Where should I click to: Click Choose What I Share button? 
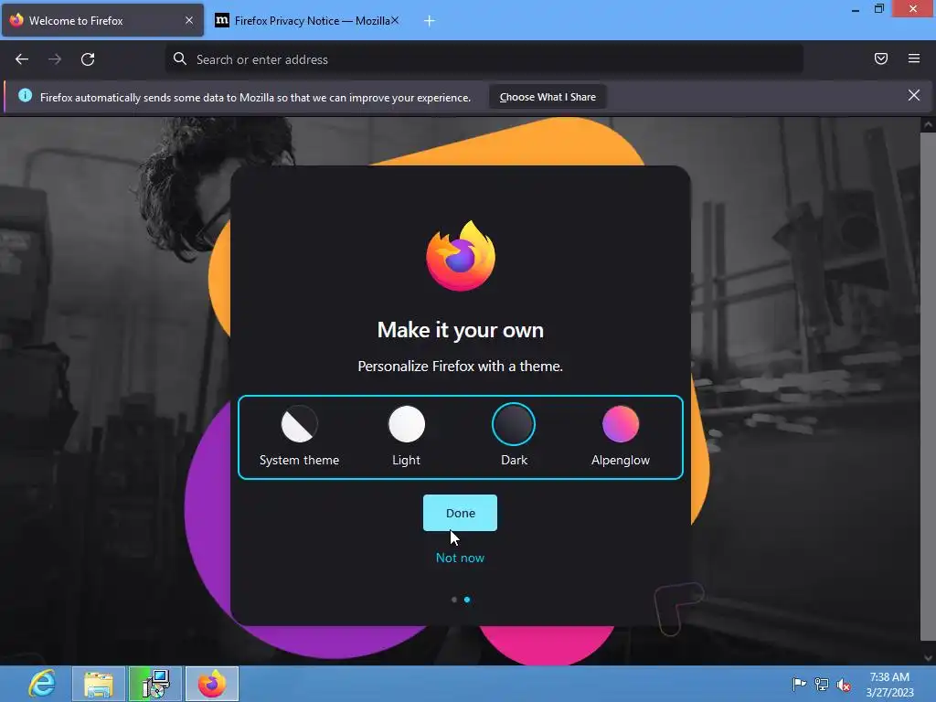click(548, 97)
